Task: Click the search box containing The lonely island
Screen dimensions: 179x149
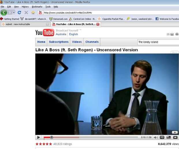Action: tap(158, 42)
